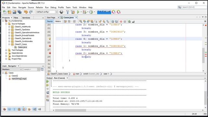Open the default config combo box
Viewport: 208px width, 117px height.
pyautogui.click(x=47, y=12)
